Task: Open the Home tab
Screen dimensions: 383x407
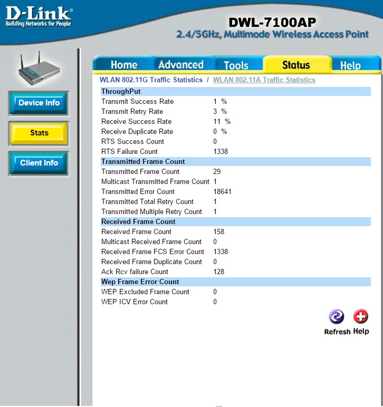Action: click(124, 65)
